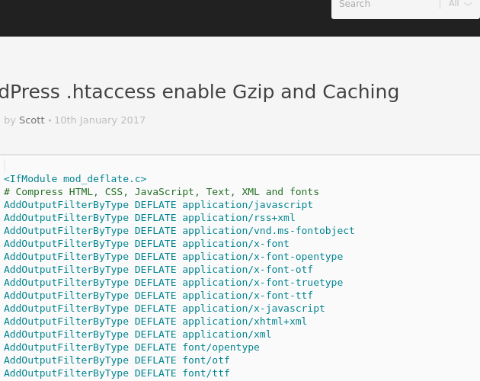Viewport: 480px width, 381px height.
Task: Click the application/rss+xml code line
Action: pos(149,218)
